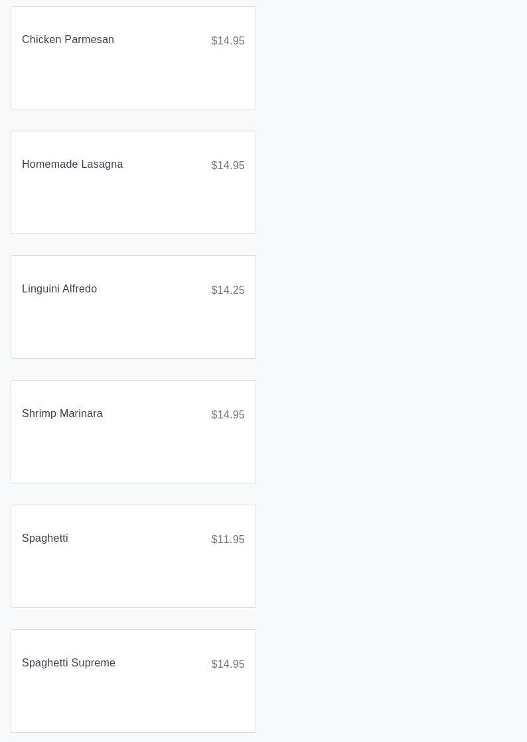The image size is (527, 742).
Task: Choose the Linguini Alfredo dish name
Action: [x=59, y=289]
